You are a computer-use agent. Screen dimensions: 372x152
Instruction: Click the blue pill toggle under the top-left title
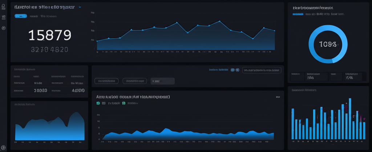pyautogui.click(x=21, y=16)
